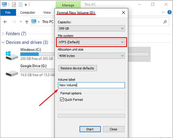Switch to the View ribbon tab

pos(47,12)
